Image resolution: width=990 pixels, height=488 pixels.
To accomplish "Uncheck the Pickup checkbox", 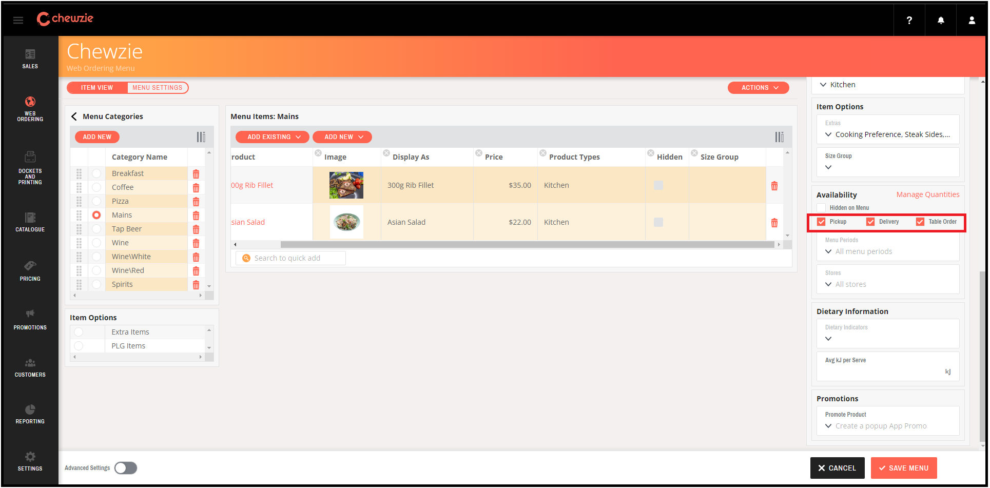I will [x=821, y=222].
